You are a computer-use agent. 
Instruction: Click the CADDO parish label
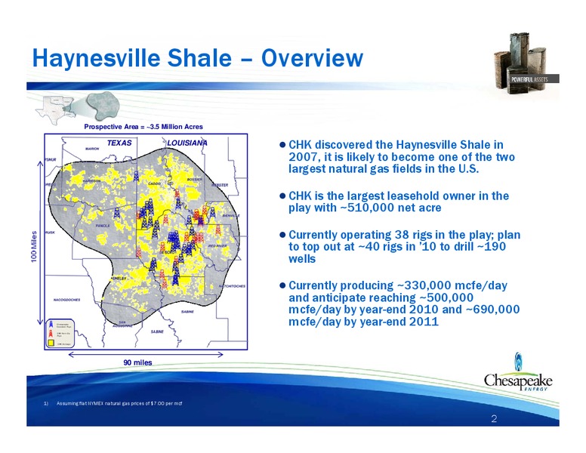click(154, 184)
